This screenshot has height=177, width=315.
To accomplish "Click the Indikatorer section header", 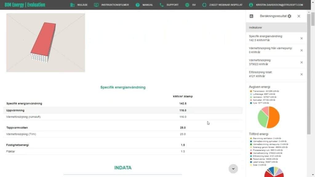I will pyautogui.click(x=276, y=27).
